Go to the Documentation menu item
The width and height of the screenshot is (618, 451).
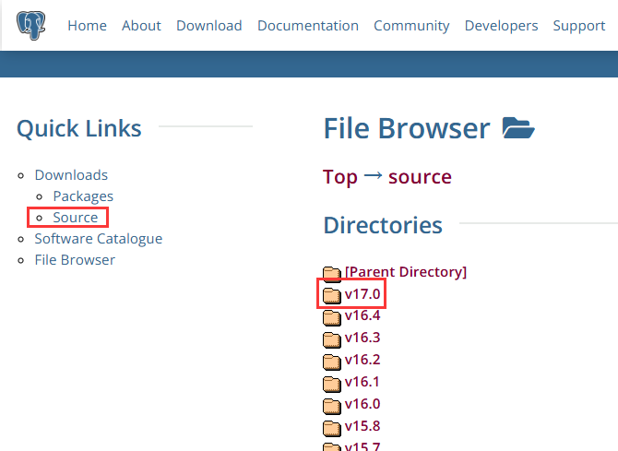point(308,26)
